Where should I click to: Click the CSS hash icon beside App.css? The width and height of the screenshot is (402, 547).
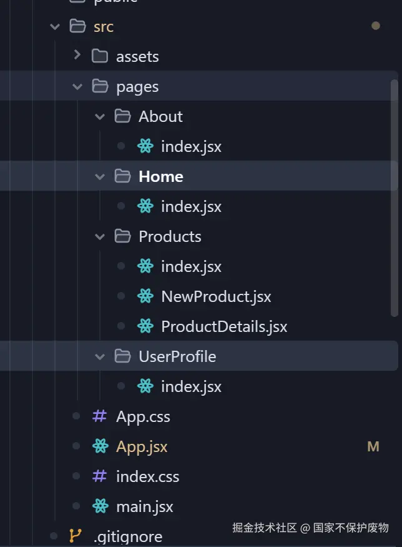pos(99,416)
